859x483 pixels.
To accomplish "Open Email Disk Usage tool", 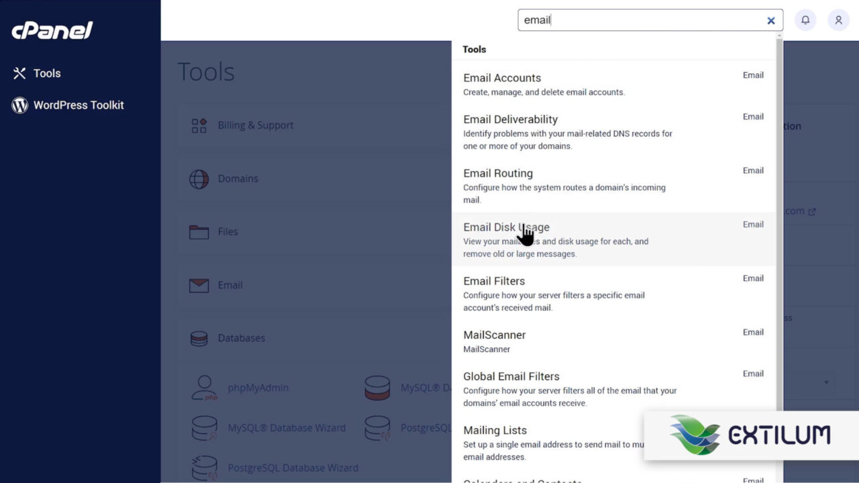I will point(506,227).
